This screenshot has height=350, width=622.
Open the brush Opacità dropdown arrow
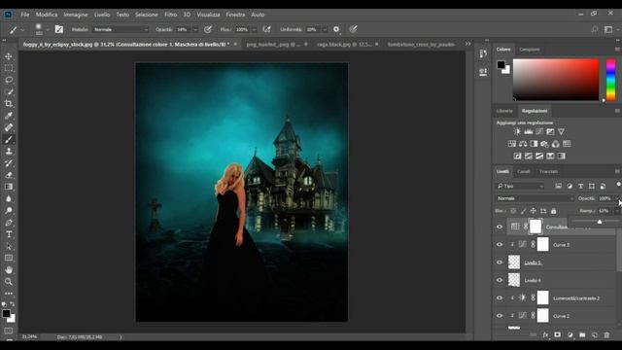(194, 30)
